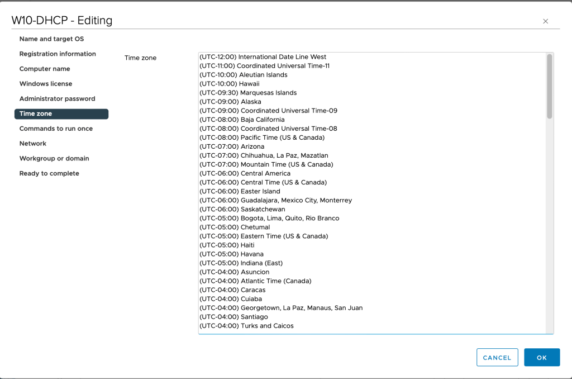Open Workgroup or domain step

(x=54, y=159)
